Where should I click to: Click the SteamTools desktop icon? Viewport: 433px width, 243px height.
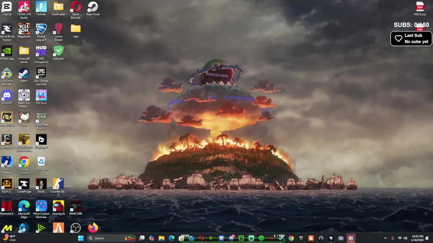[93, 9]
